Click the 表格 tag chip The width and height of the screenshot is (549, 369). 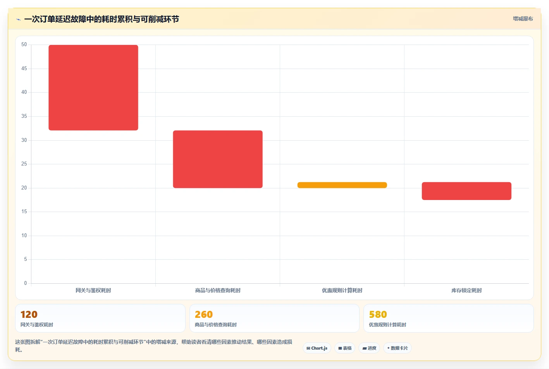tap(345, 348)
